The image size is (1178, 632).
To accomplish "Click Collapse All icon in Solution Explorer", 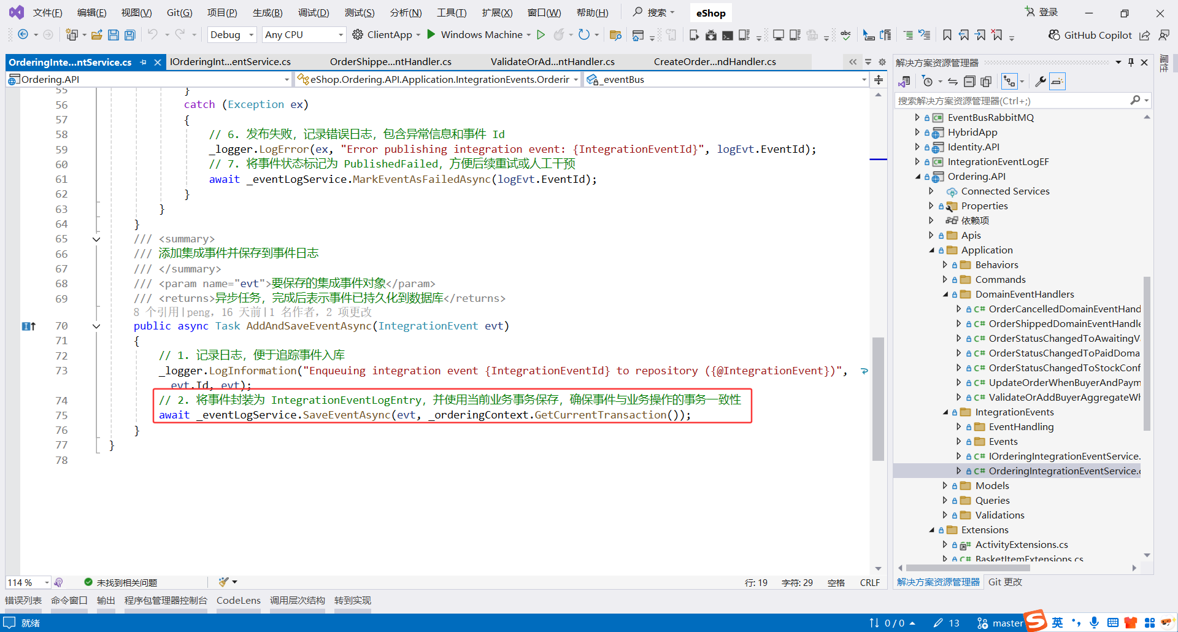I will coord(969,82).
